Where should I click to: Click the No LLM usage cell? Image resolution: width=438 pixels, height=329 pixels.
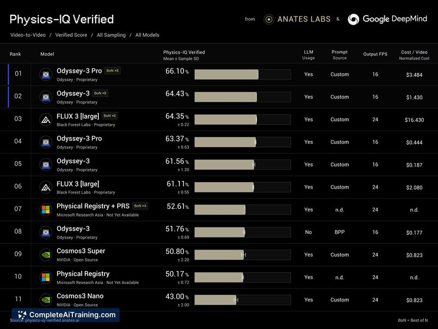click(308, 232)
